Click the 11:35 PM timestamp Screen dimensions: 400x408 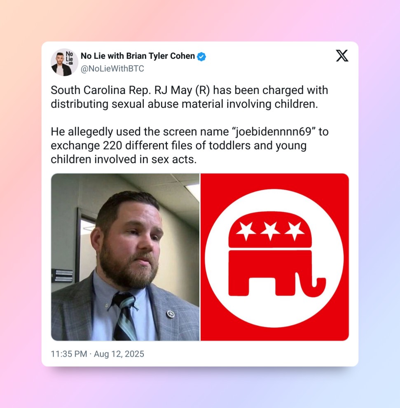69,354
